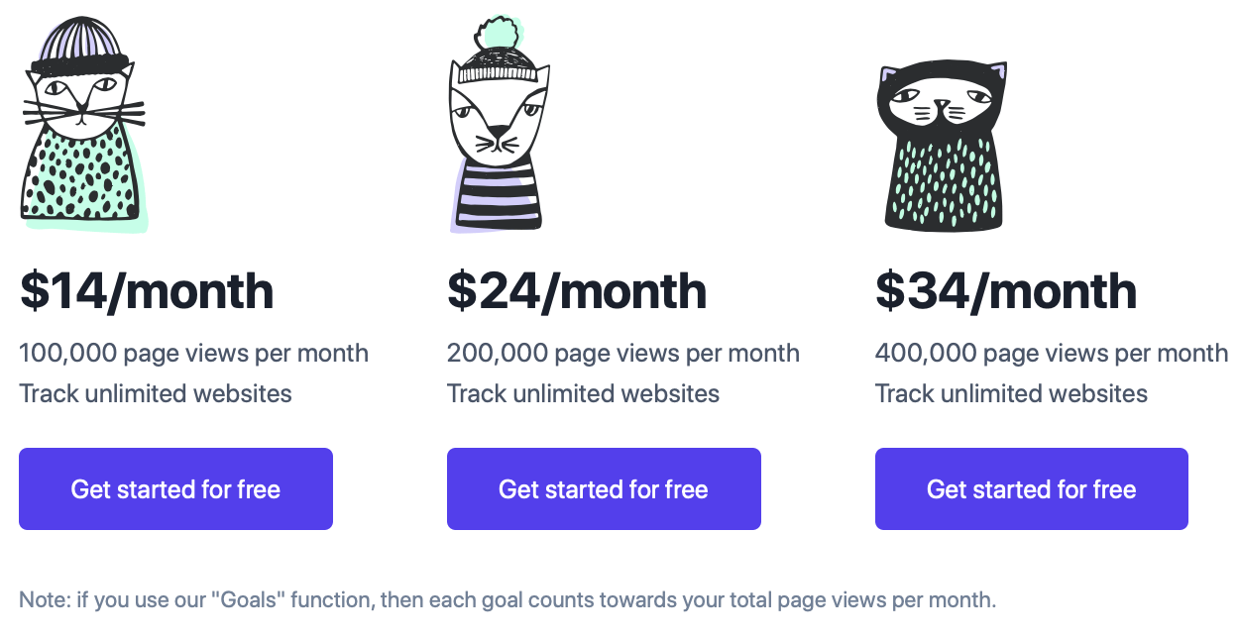Click Track unlimited websites under $34 plan
Screen dimensions: 1239x640
(1011, 393)
